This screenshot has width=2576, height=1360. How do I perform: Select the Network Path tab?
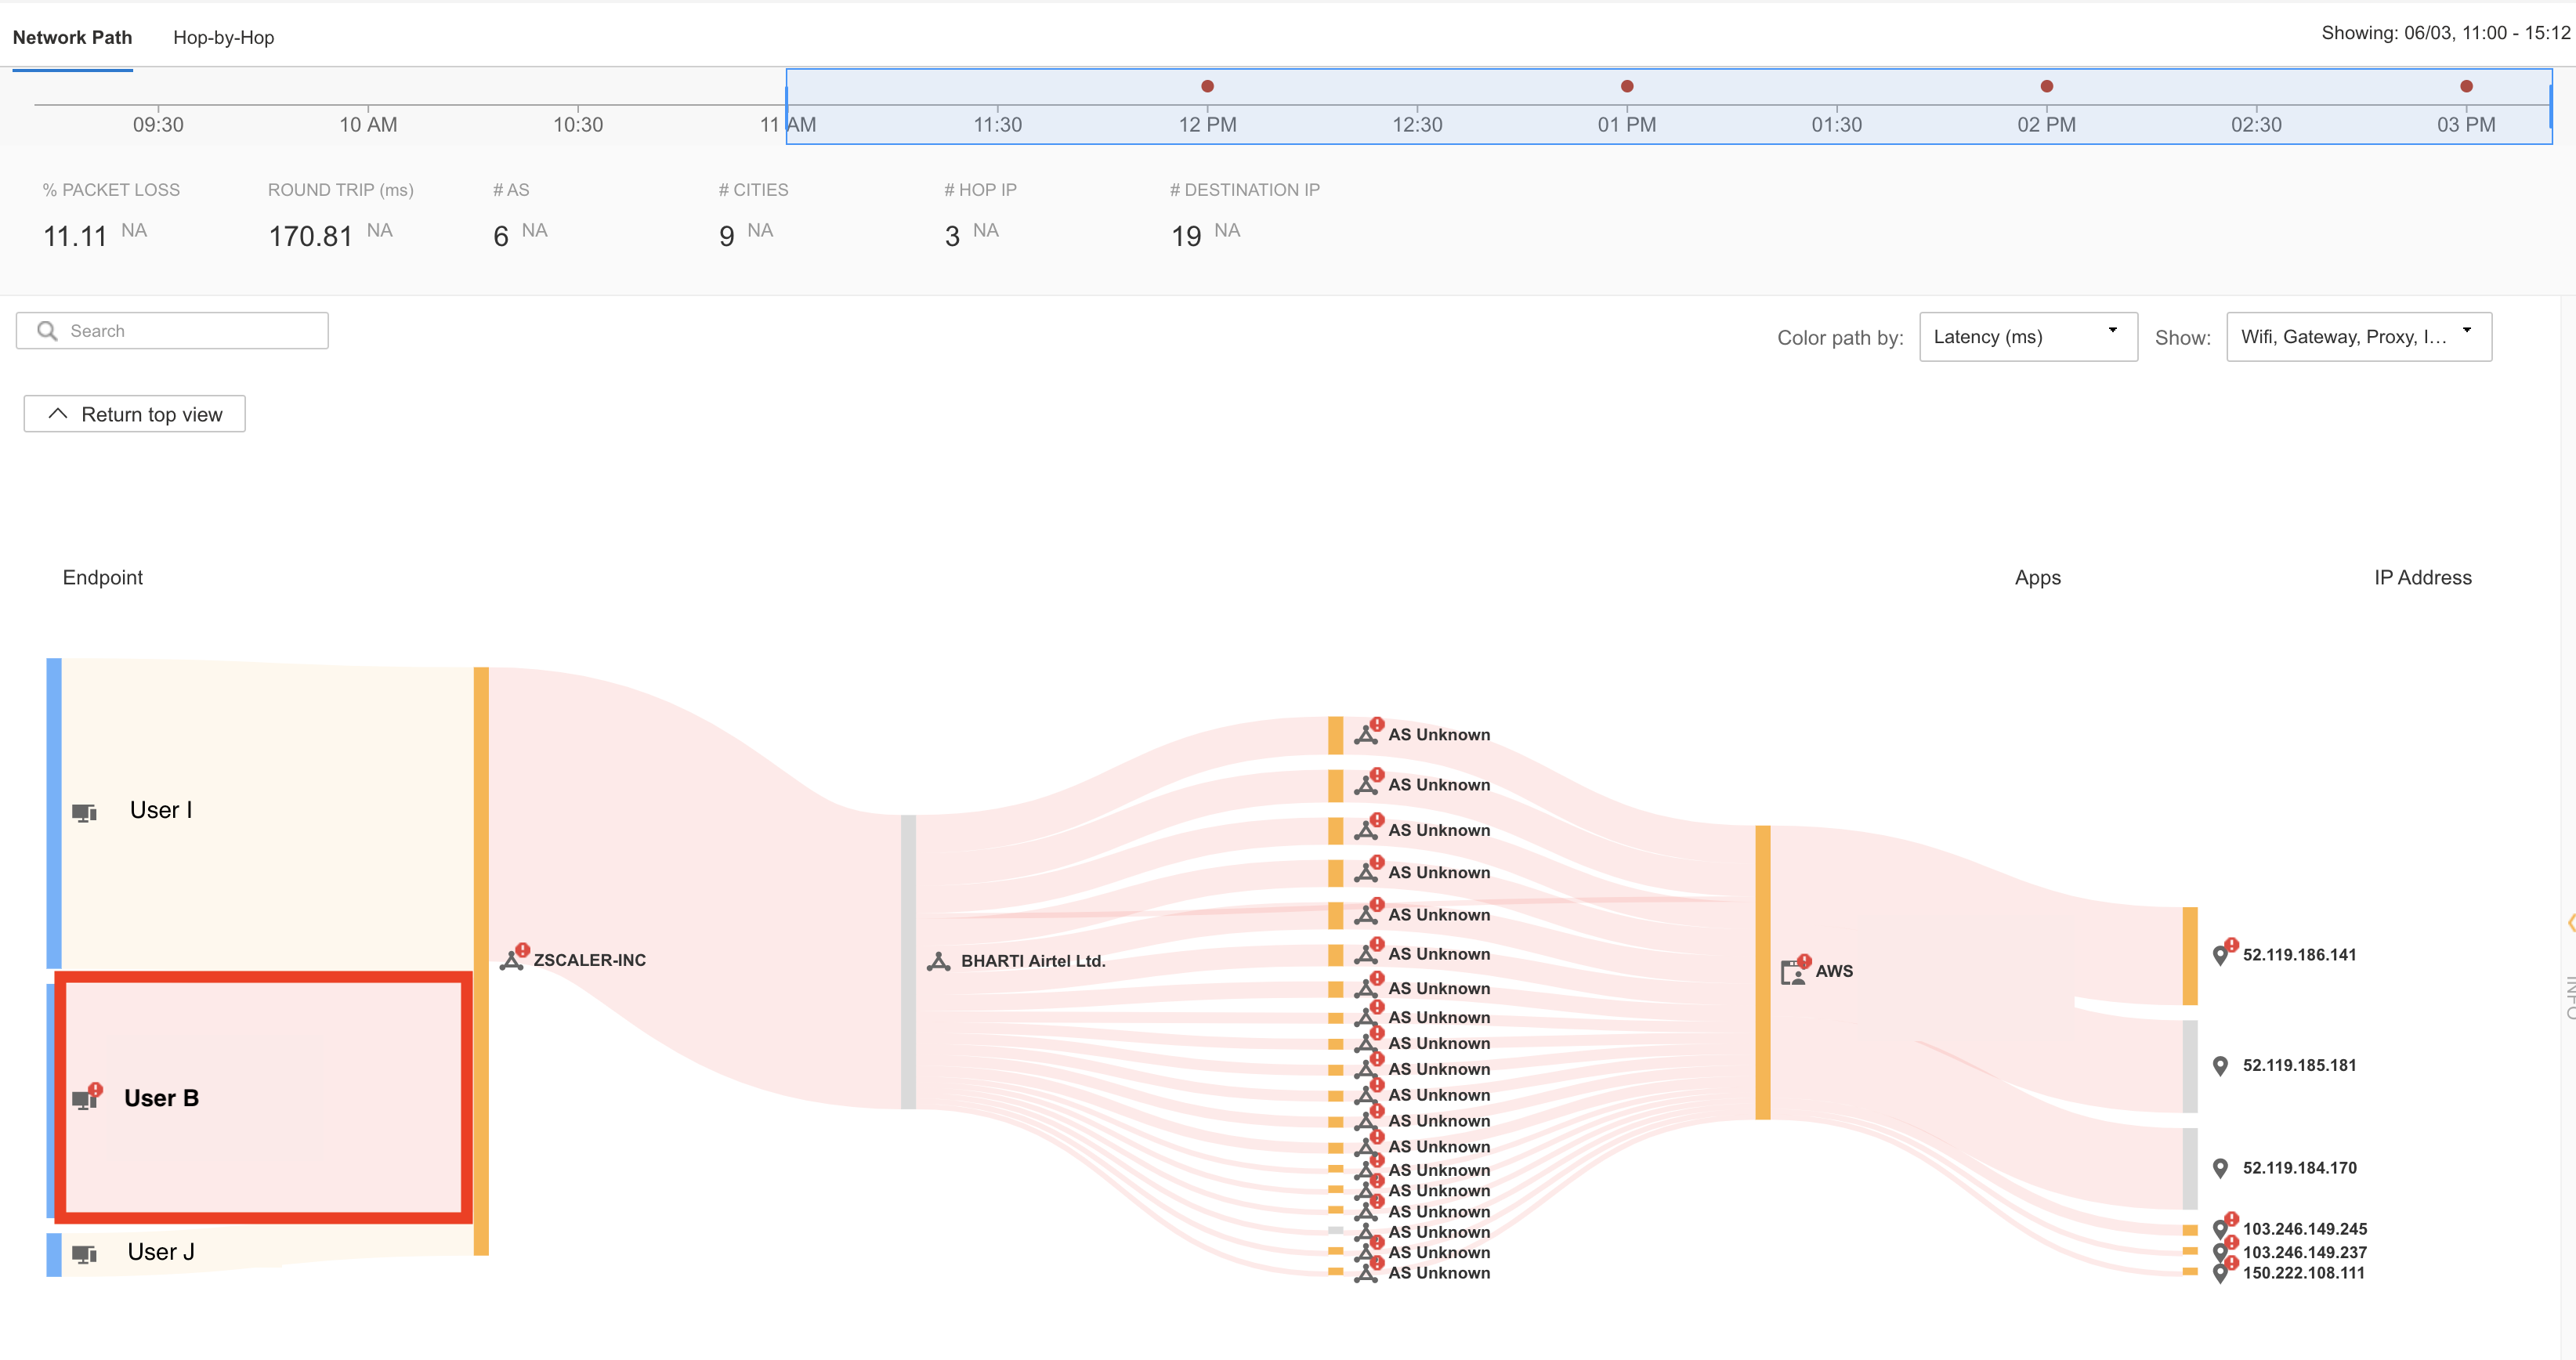tap(72, 38)
